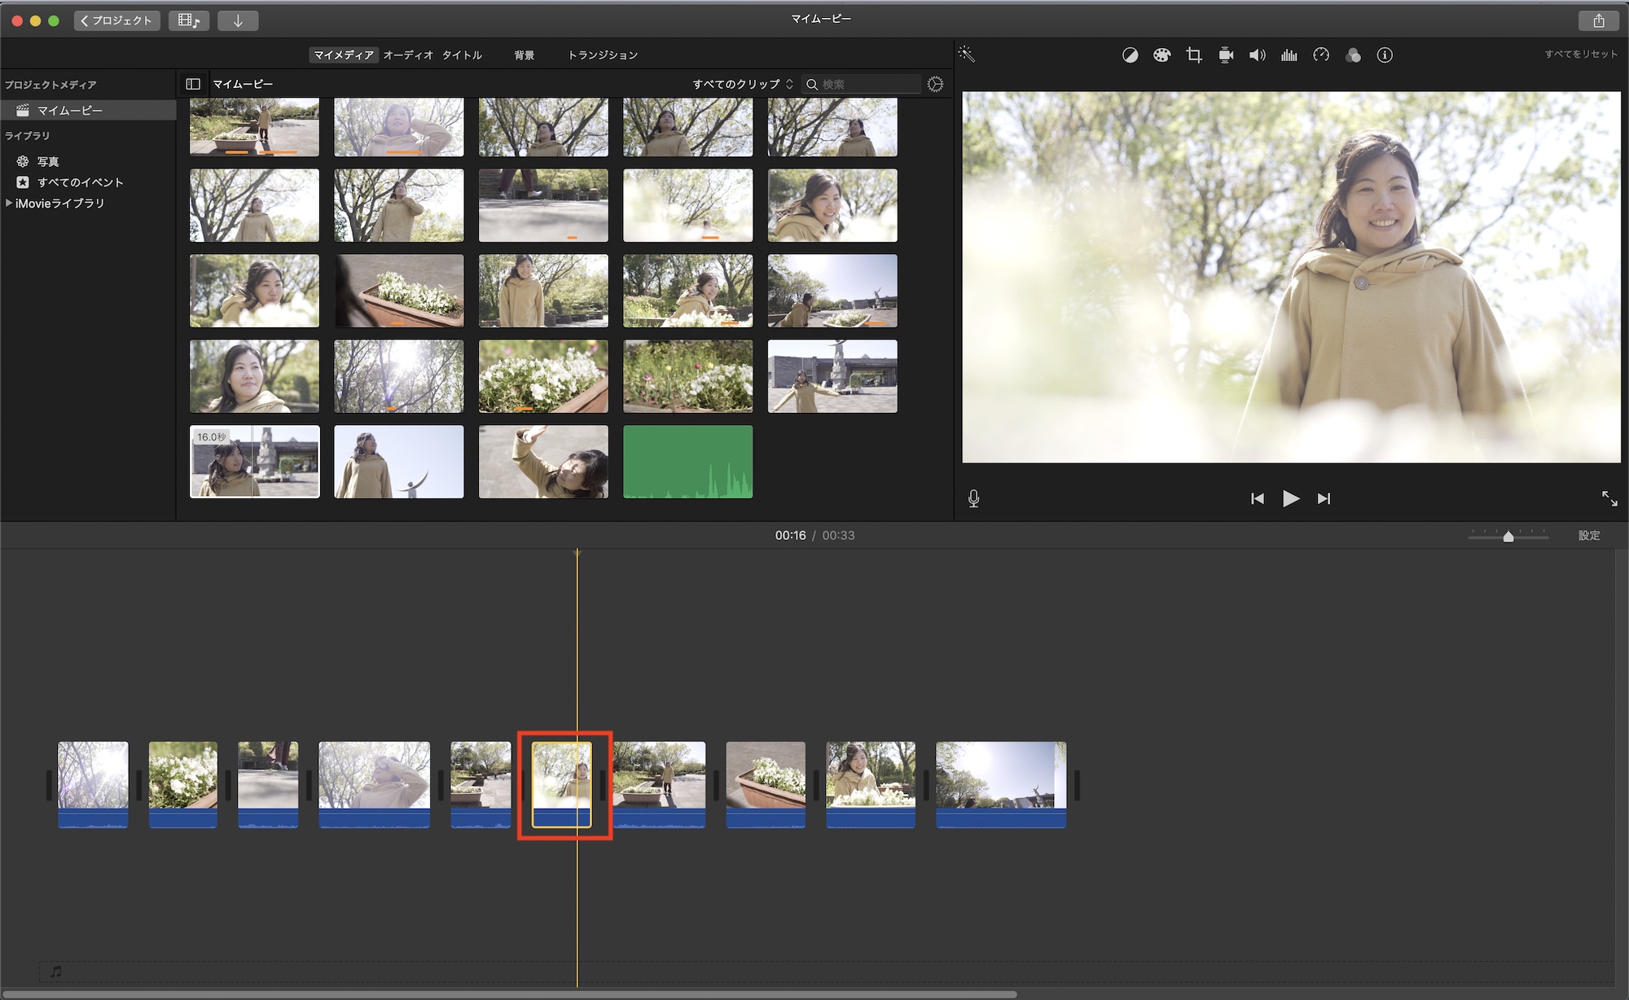Image resolution: width=1629 pixels, height=1000 pixels.
Task: Toggle the media library sidebar button
Action: [193, 84]
